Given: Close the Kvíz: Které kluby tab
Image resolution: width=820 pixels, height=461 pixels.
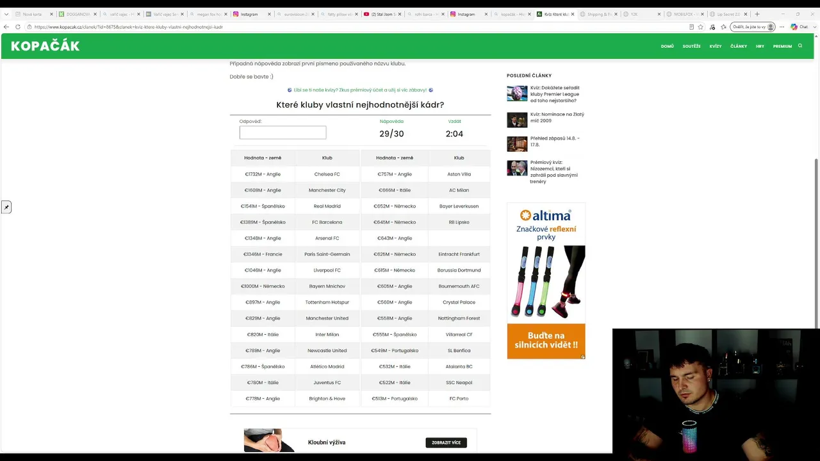Looking at the screenshot, I should tap(572, 14).
